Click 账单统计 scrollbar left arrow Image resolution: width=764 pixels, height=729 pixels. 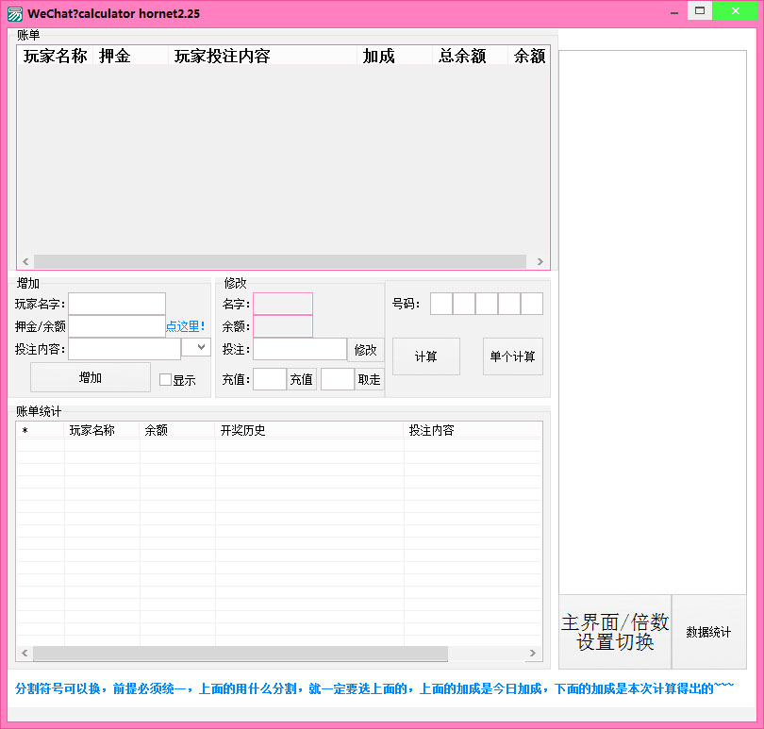[x=25, y=653]
